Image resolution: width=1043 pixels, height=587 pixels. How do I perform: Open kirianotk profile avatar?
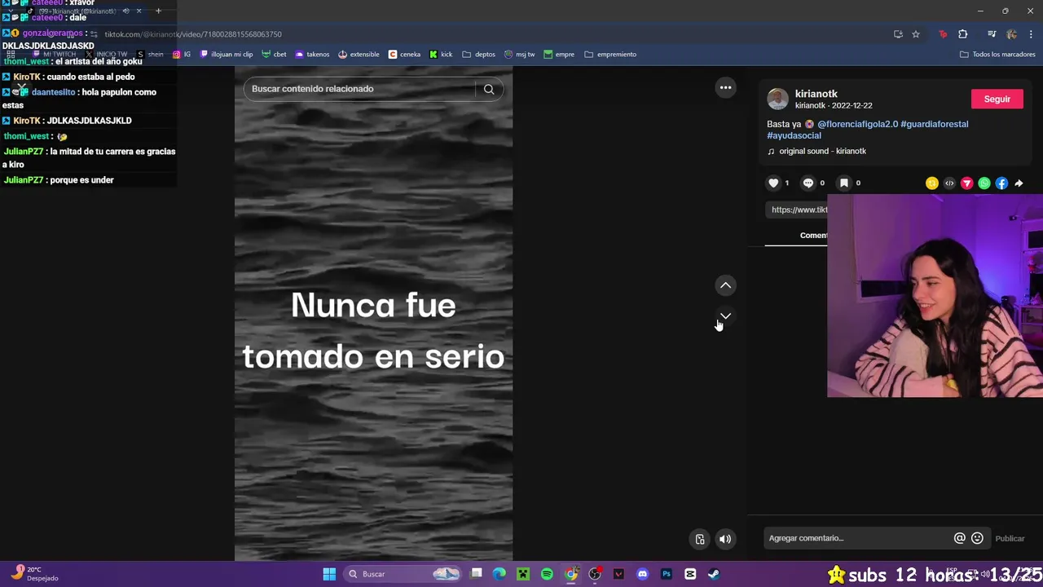778,99
